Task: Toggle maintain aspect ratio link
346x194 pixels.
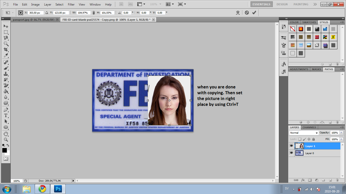Action: pos(93,12)
